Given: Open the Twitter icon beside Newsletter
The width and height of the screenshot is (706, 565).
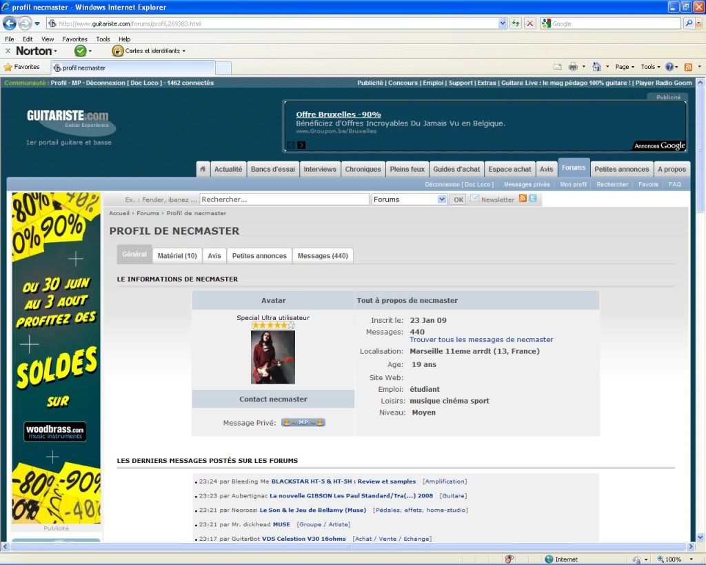Looking at the screenshot, I should coord(532,199).
